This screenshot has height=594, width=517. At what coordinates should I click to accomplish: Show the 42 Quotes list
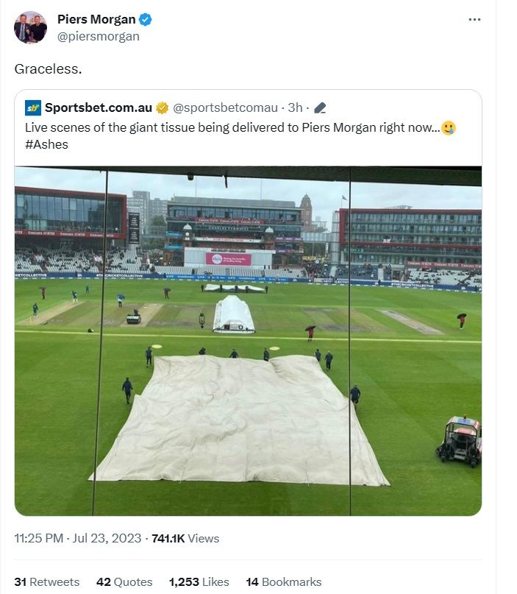point(124,581)
